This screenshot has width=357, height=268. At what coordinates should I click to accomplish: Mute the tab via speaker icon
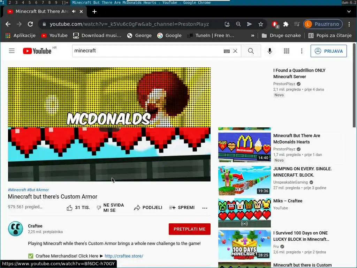coord(74,12)
